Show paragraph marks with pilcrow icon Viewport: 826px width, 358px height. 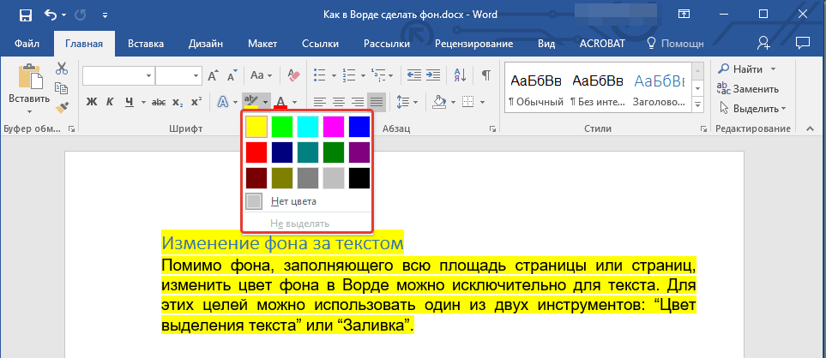point(485,75)
